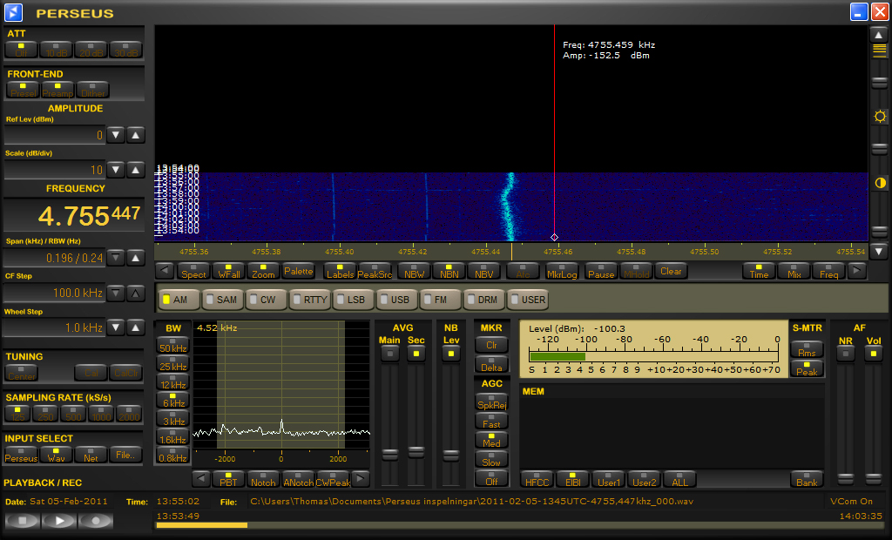The height and width of the screenshot is (540, 892).
Task: Increase Wheel Step with up arrow
Action: [135, 327]
